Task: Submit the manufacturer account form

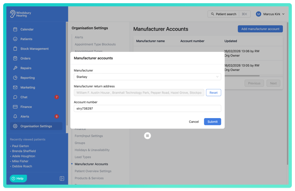Action: point(212,122)
